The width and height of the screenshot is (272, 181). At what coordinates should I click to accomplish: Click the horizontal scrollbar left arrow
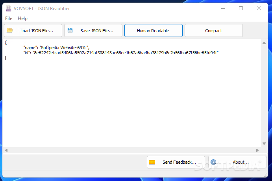(6, 150)
